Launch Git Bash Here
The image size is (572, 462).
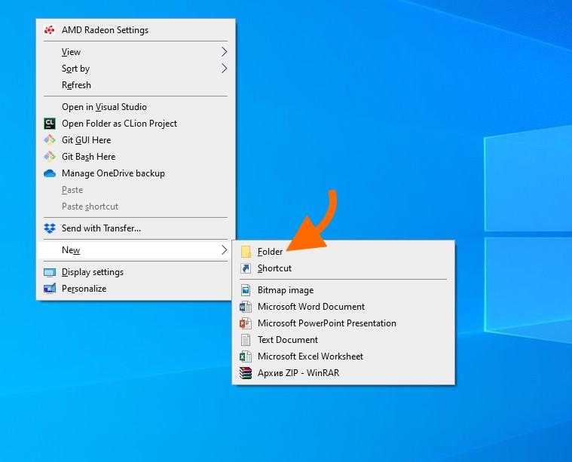[x=136, y=157]
